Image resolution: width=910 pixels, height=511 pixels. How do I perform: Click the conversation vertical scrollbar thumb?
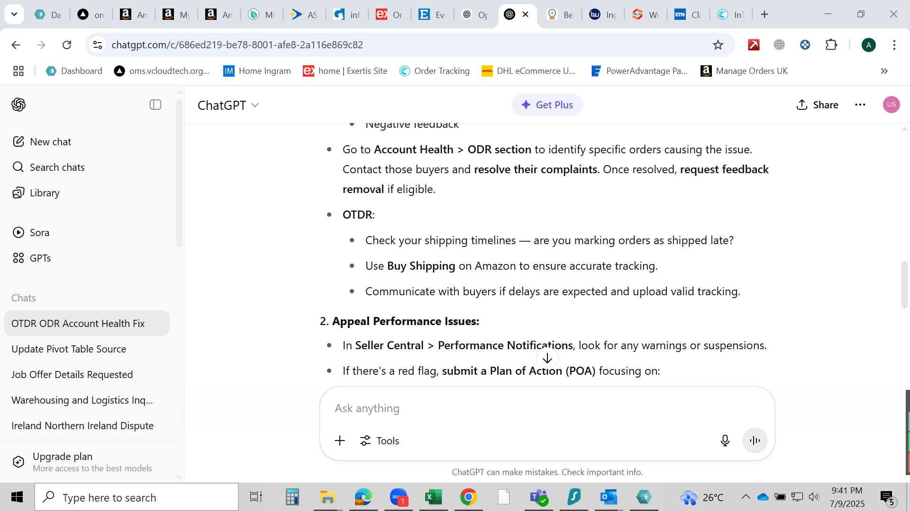(x=904, y=284)
